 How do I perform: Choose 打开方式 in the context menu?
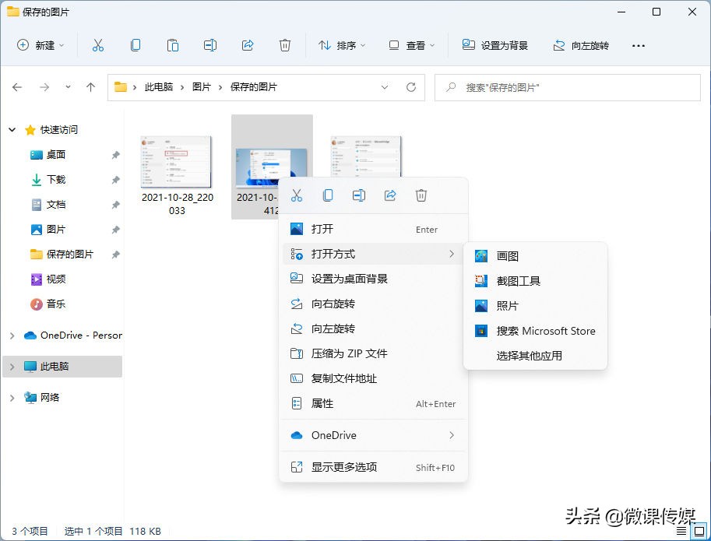point(373,255)
